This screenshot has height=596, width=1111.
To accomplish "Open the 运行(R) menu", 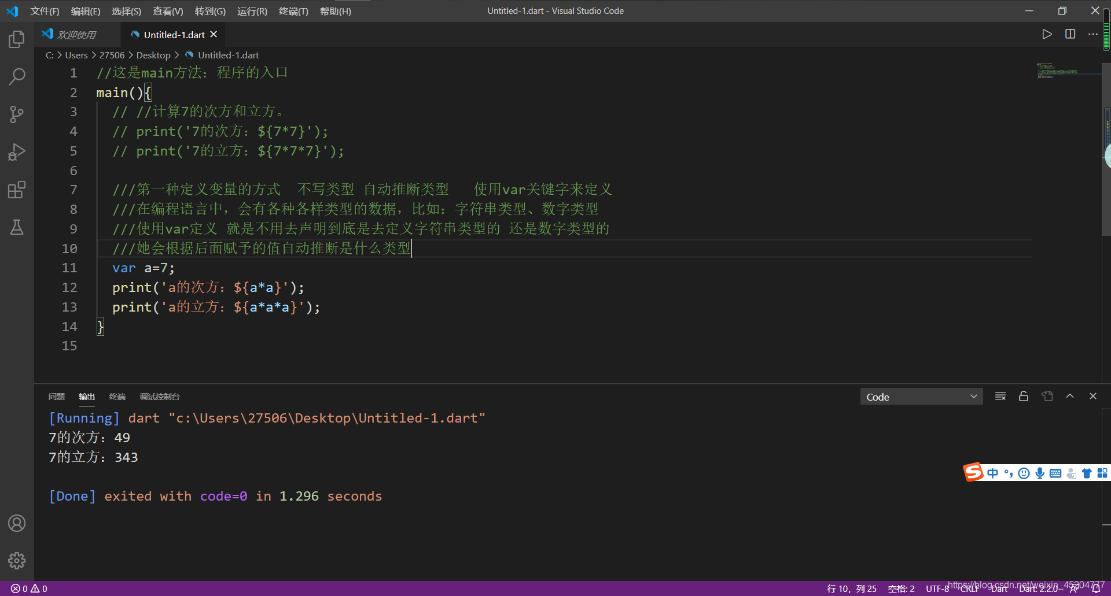I will (252, 11).
